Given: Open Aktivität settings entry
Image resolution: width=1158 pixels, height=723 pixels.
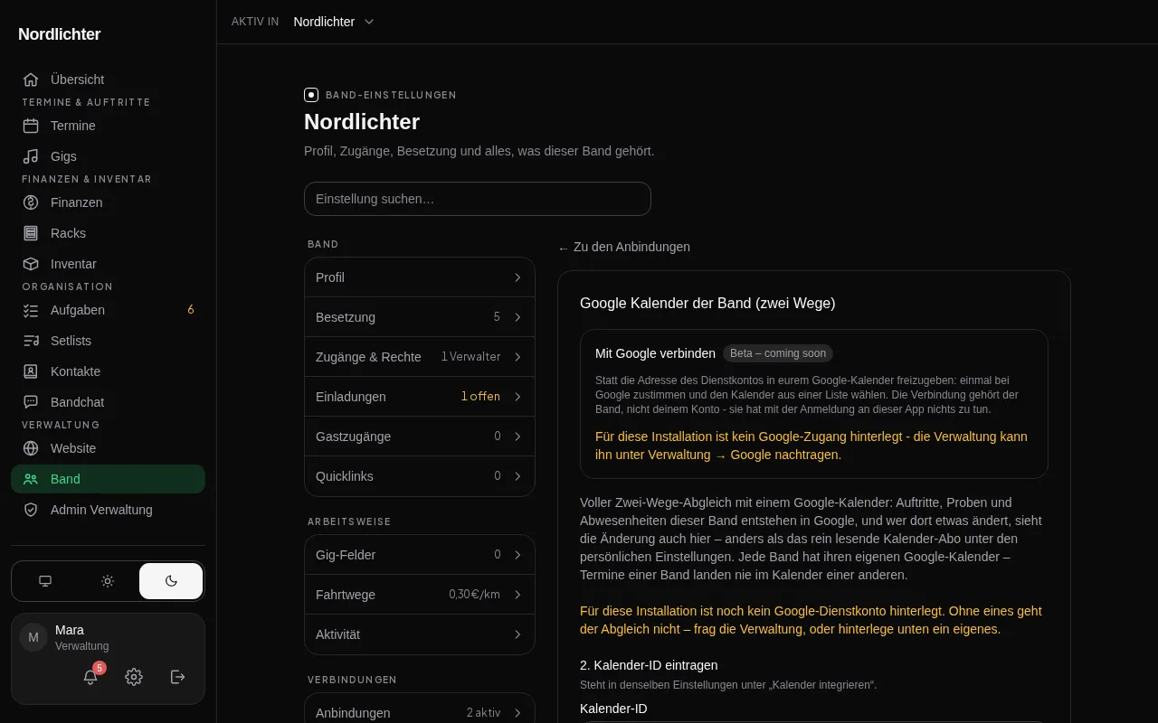Looking at the screenshot, I should pos(420,634).
